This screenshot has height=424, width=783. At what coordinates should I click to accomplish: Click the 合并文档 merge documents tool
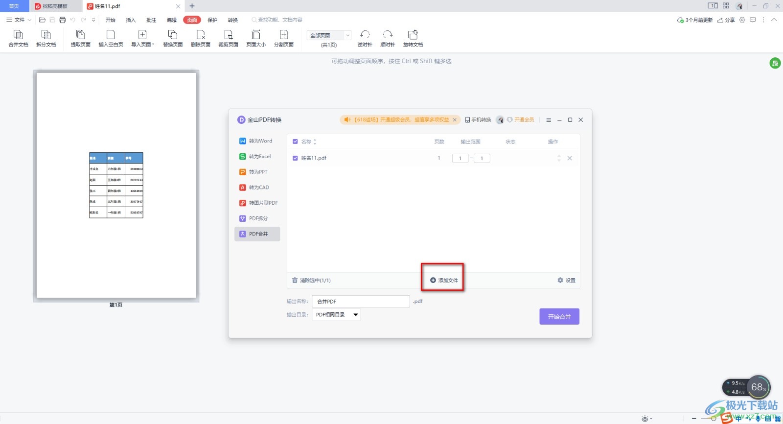[x=18, y=38]
